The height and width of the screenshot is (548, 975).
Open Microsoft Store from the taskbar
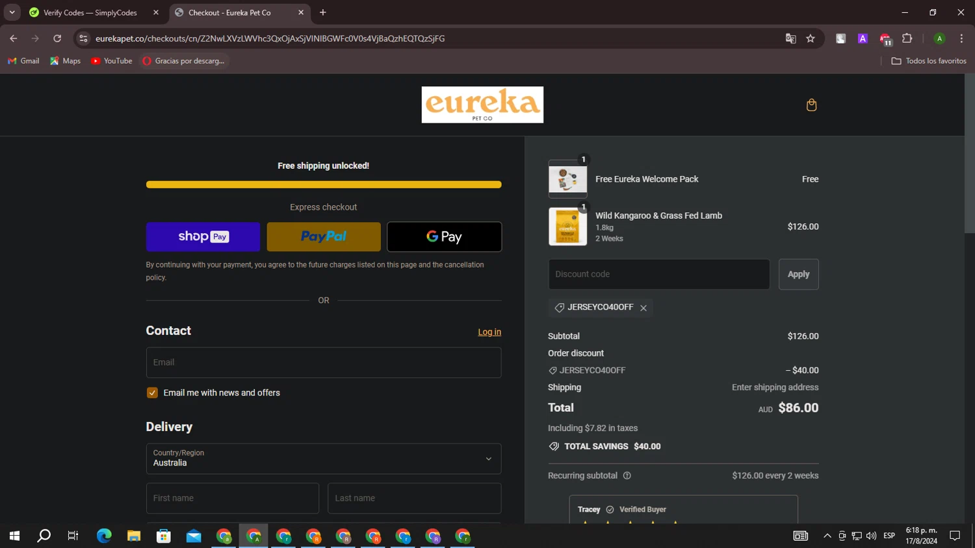pos(164,536)
